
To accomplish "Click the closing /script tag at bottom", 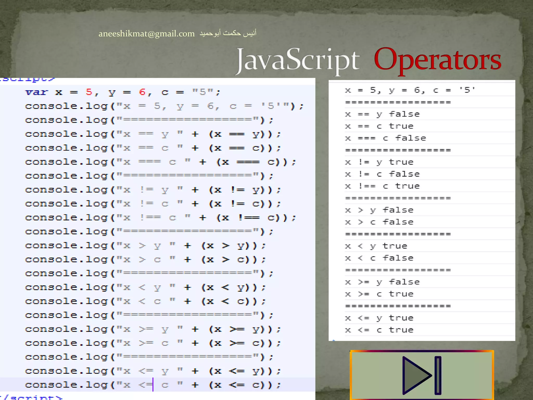I will [31, 397].
